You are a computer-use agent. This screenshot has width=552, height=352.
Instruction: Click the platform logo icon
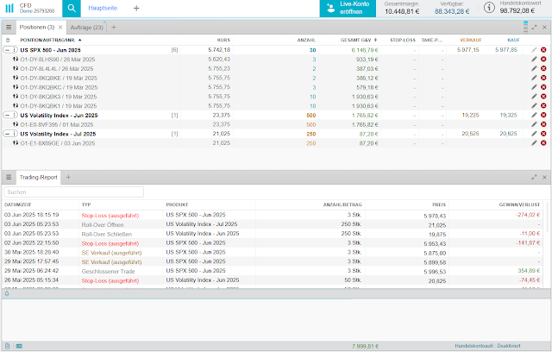click(9, 8)
